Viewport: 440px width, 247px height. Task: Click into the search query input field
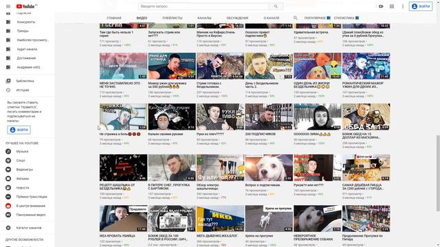[x=203, y=6]
